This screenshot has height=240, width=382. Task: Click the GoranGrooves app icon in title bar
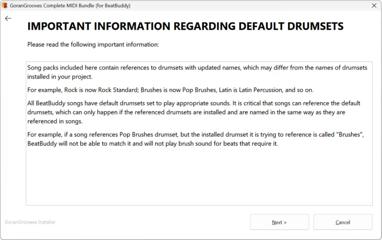[4, 5]
